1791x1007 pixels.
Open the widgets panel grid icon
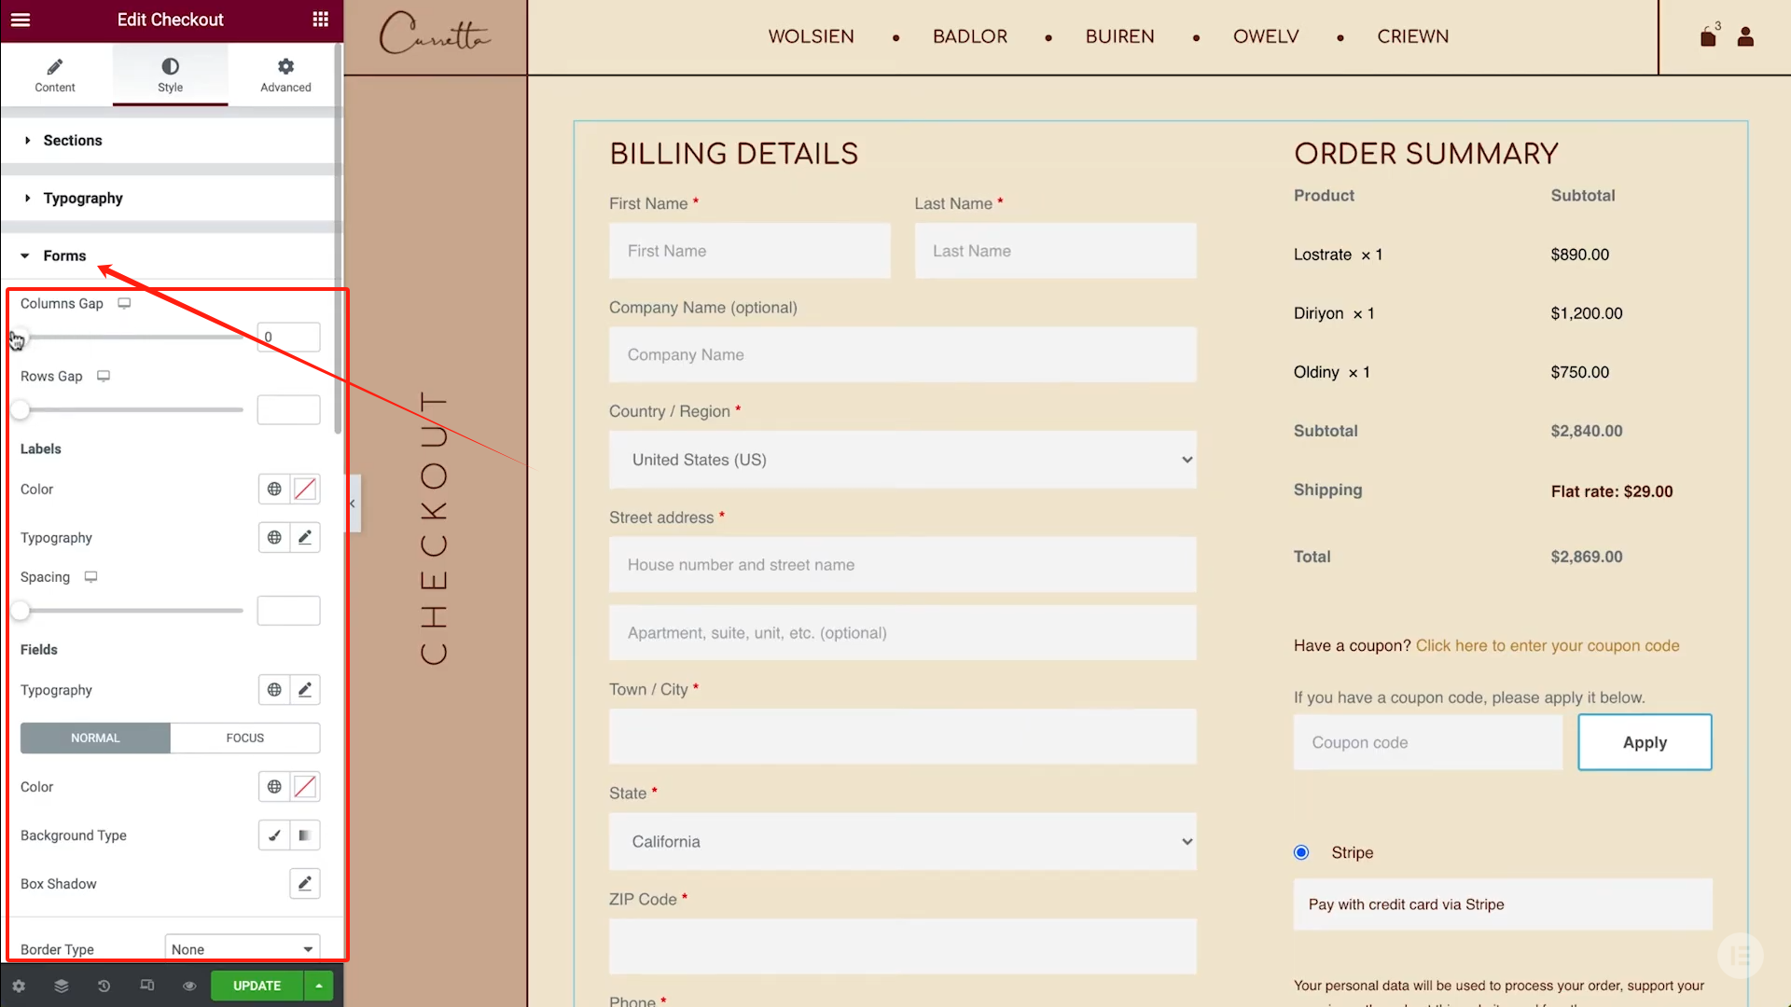point(320,20)
